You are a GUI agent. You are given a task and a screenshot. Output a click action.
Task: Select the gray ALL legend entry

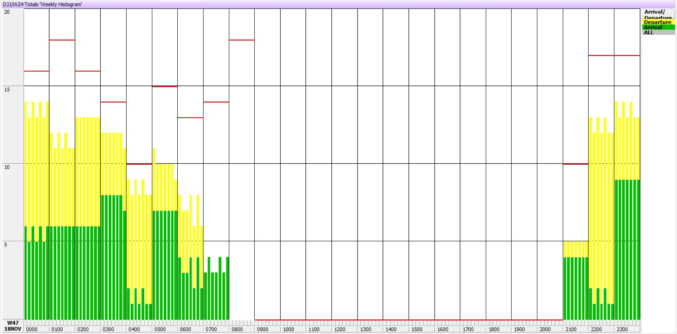pyautogui.click(x=658, y=32)
